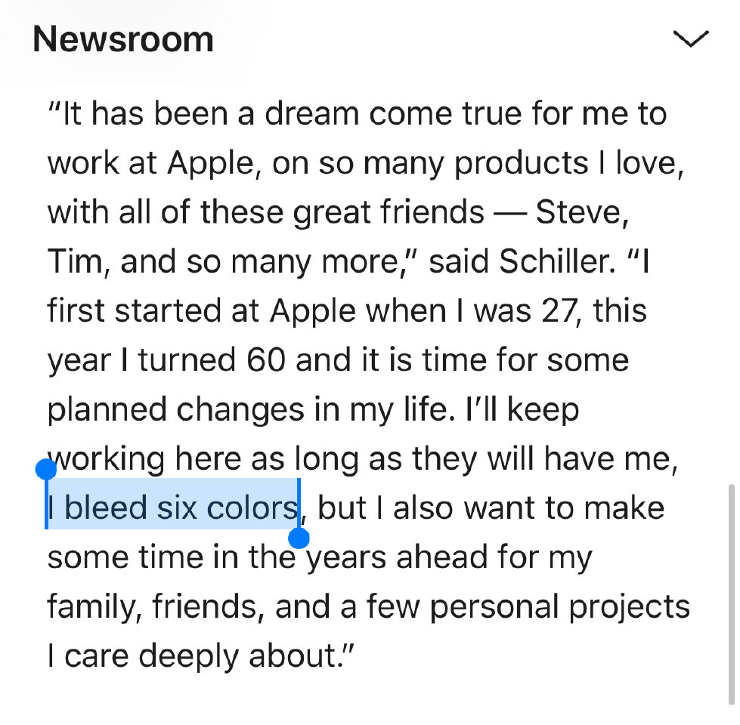Click the upper text selection handle
The width and height of the screenshot is (740, 725).
[x=46, y=469]
